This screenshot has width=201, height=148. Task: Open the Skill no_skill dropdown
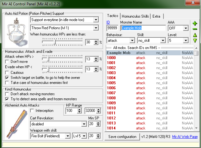(163, 41)
